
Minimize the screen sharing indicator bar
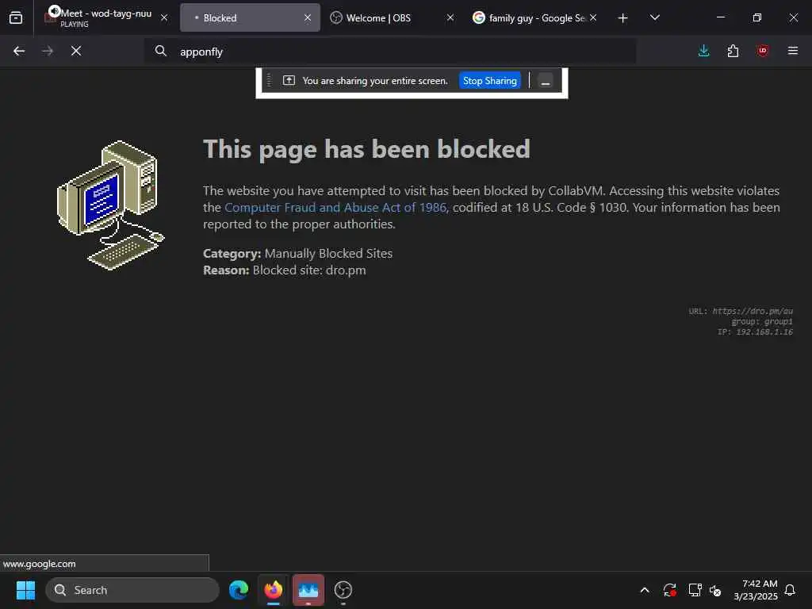point(546,82)
